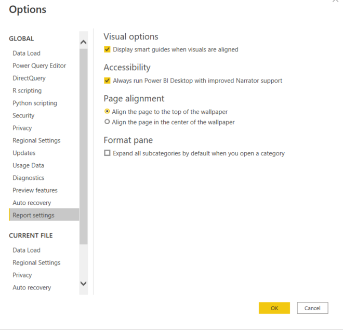Click the Visual options heading
This screenshot has height=330, width=343.
pos(131,36)
